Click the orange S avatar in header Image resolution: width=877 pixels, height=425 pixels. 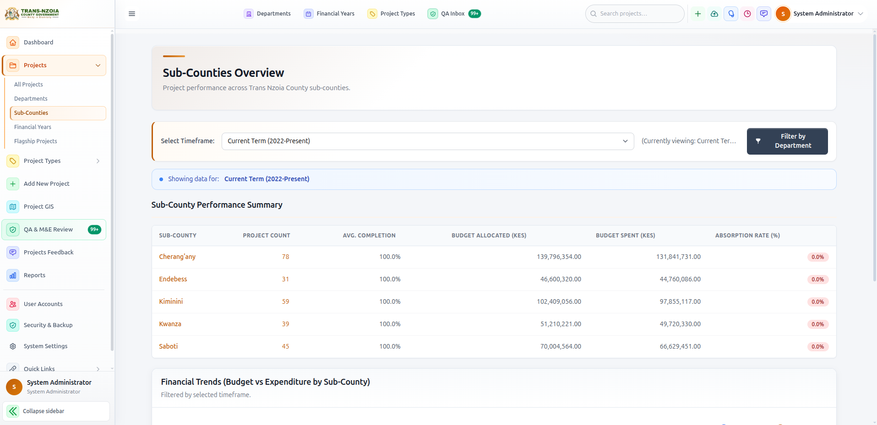click(x=783, y=14)
